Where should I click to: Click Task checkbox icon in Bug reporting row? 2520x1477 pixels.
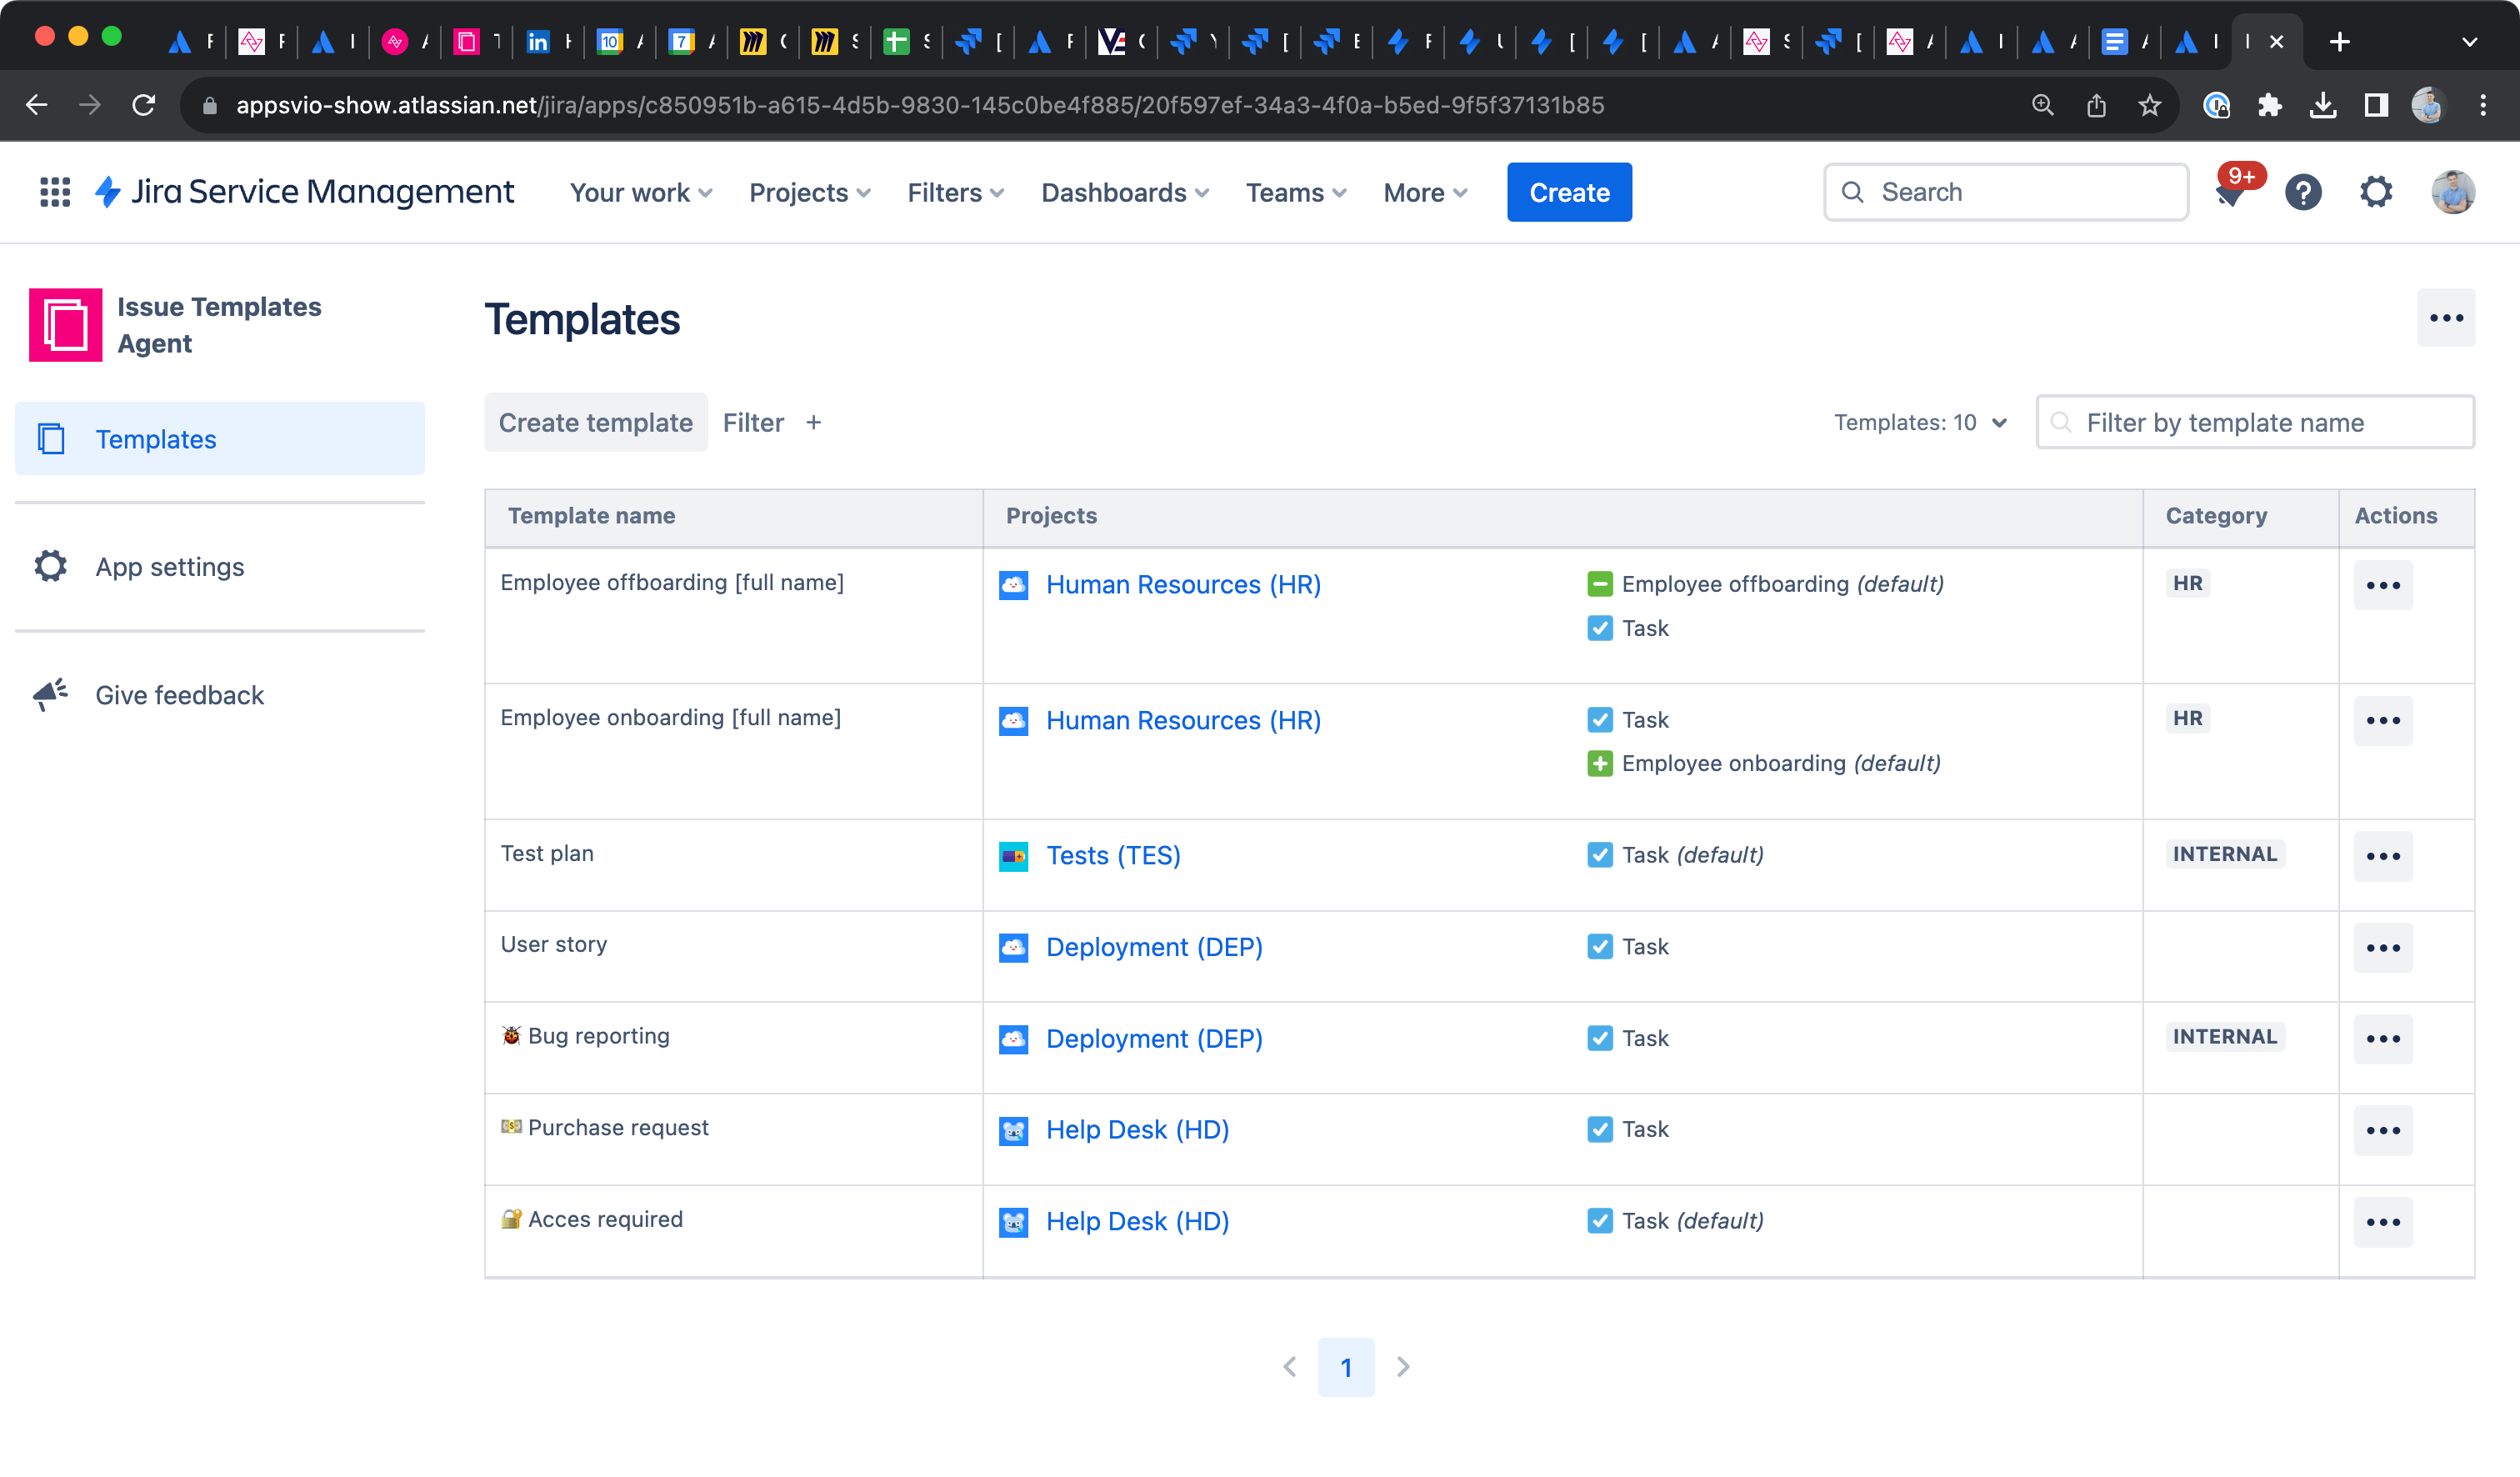(1600, 1039)
